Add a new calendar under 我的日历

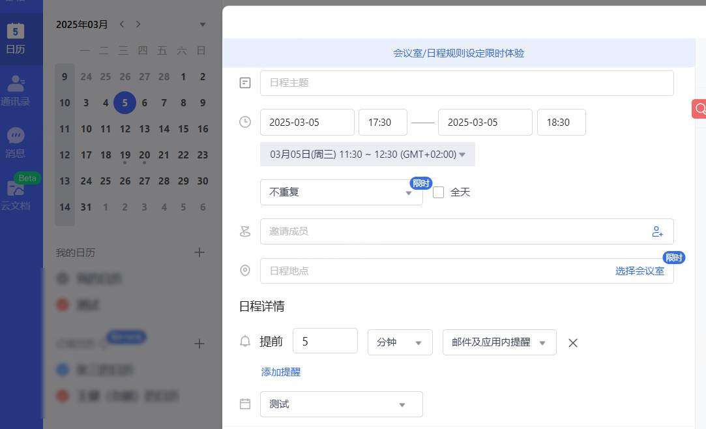pyautogui.click(x=199, y=252)
